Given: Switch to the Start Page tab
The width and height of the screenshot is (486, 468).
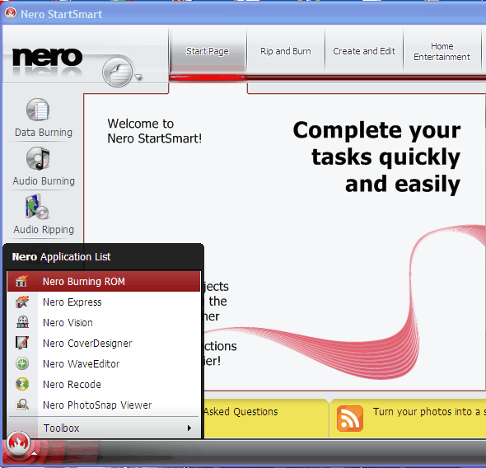Looking at the screenshot, I should (208, 51).
